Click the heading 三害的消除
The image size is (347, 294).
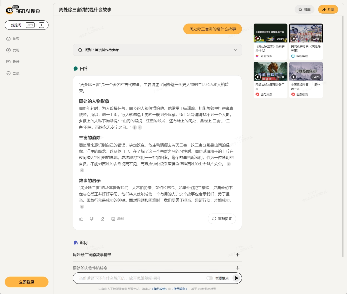click(90, 138)
